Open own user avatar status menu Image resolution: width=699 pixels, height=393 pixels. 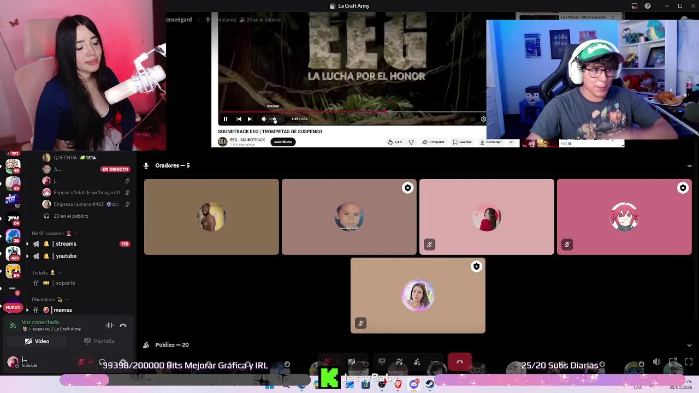click(x=13, y=362)
